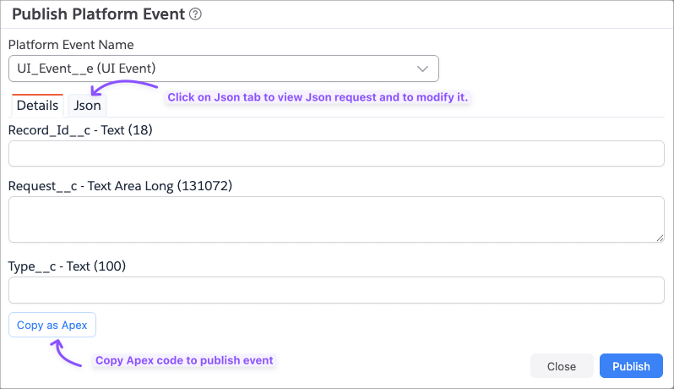The height and width of the screenshot is (389, 674).
Task: Switch to the Details tab
Action: tap(37, 106)
